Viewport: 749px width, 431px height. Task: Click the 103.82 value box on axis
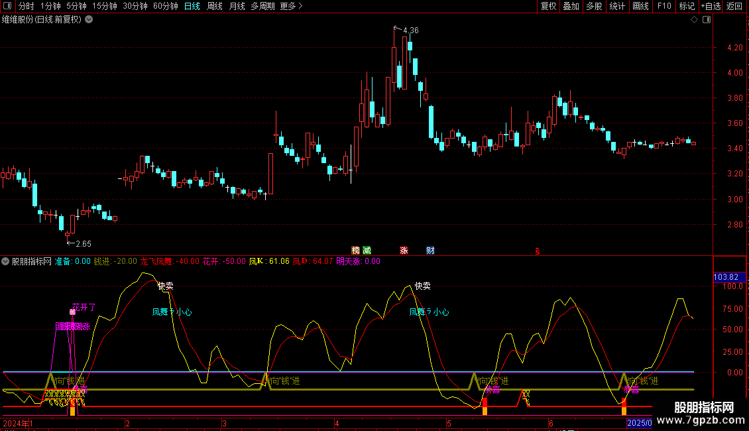728,277
